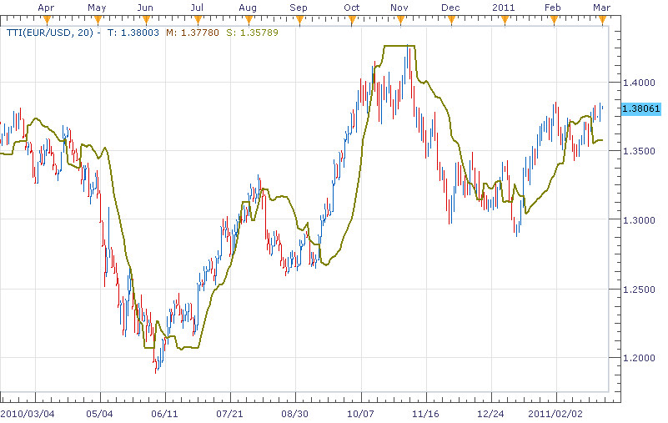Click the orange marker under 2011
The width and height of the screenshot is (668, 423).
point(505,20)
